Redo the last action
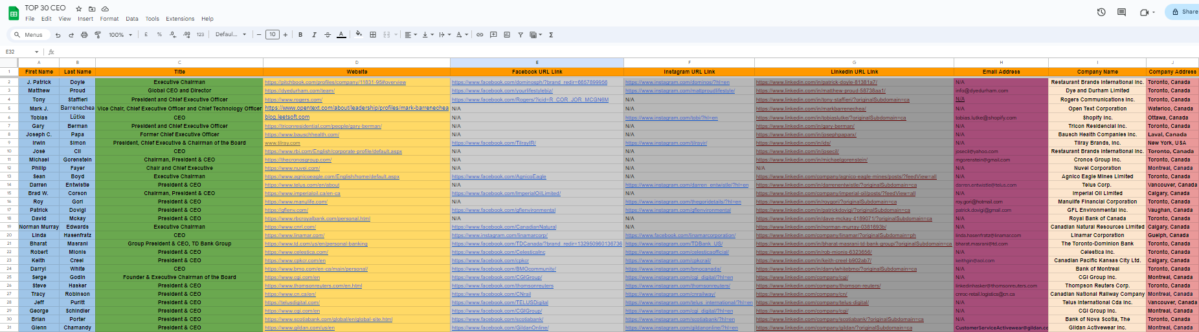 pyautogui.click(x=71, y=35)
